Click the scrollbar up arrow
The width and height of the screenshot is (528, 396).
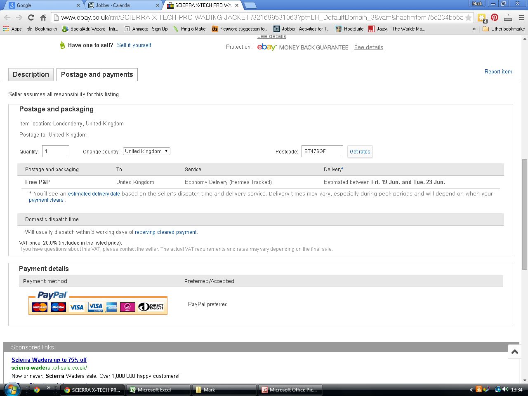pos(525,38)
